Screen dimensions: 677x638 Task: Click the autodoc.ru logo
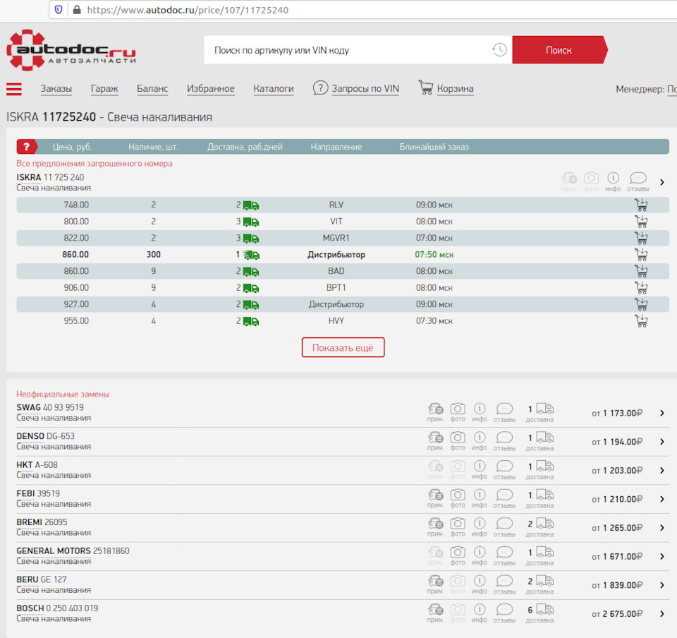click(x=71, y=50)
